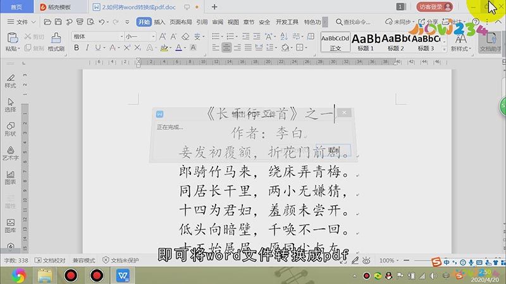
Task: Apply the 正文 style
Action: tap(335, 42)
